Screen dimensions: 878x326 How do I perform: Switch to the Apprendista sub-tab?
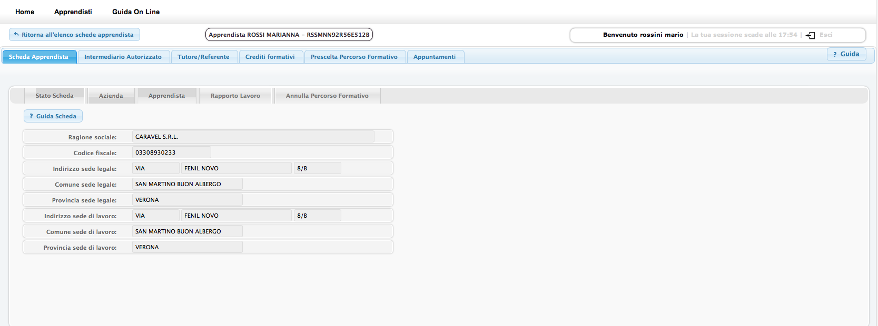(x=166, y=96)
